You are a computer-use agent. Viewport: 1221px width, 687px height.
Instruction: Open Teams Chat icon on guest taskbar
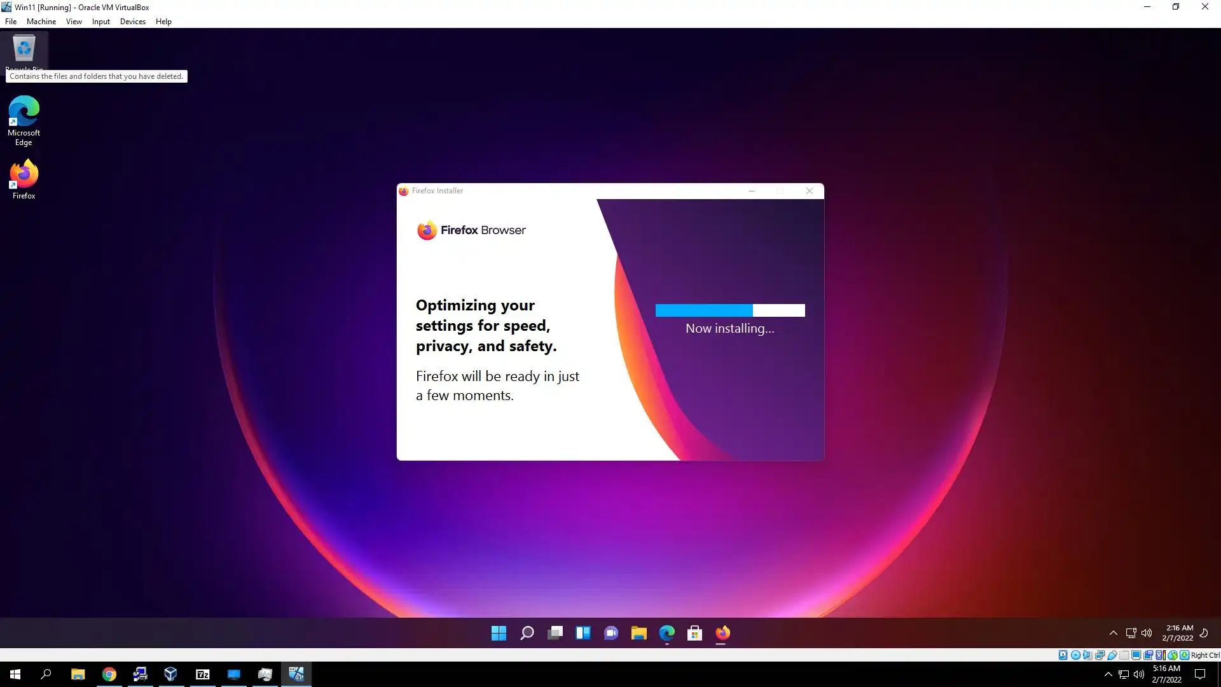(x=610, y=633)
